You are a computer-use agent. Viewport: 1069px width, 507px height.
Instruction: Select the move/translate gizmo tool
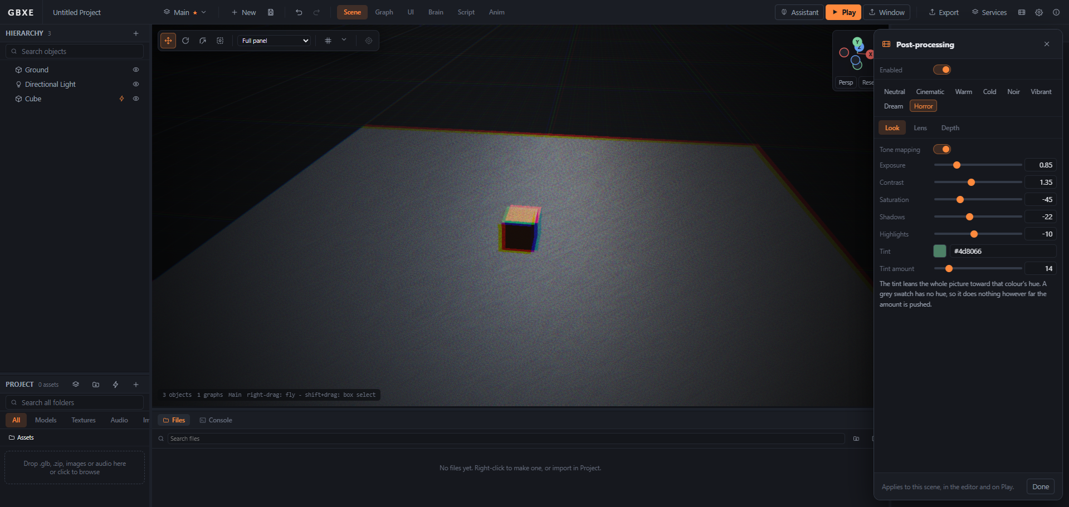point(168,41)
